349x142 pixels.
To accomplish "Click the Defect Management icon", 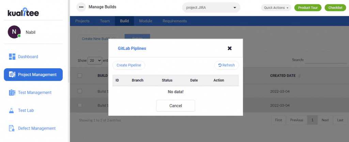I will pos(12,128).
